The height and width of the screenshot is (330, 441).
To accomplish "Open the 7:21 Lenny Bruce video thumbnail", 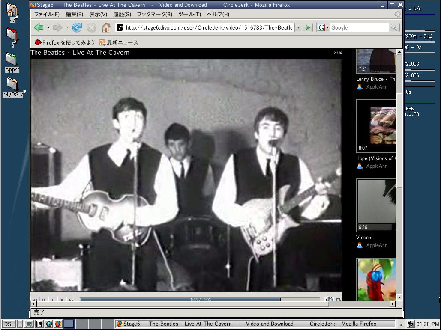I will click(x=376, y=61).
